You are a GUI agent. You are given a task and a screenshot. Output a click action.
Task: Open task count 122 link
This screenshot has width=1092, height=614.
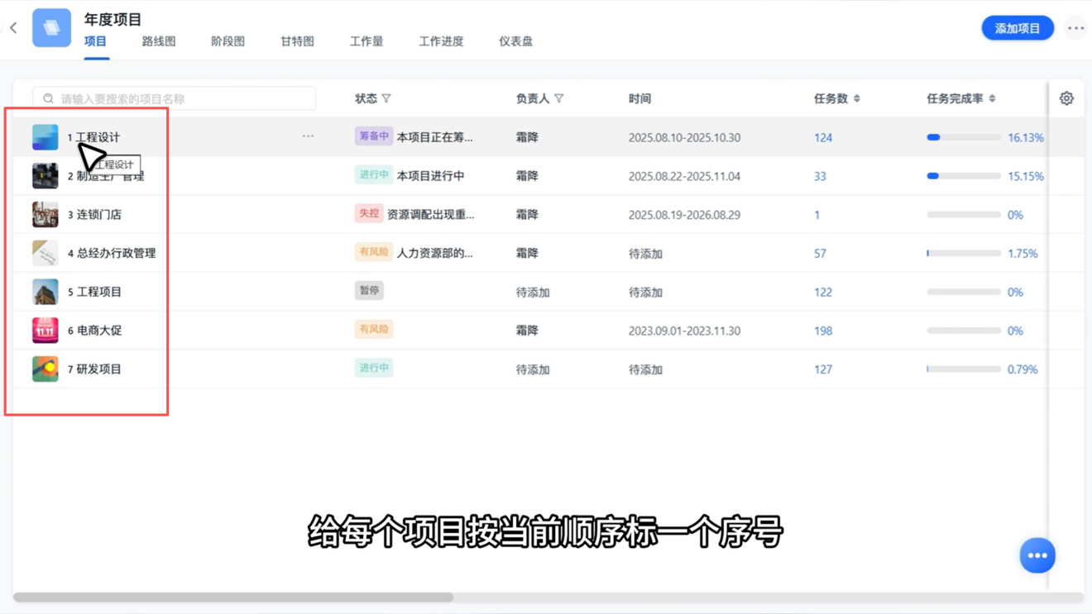(823, 292)
